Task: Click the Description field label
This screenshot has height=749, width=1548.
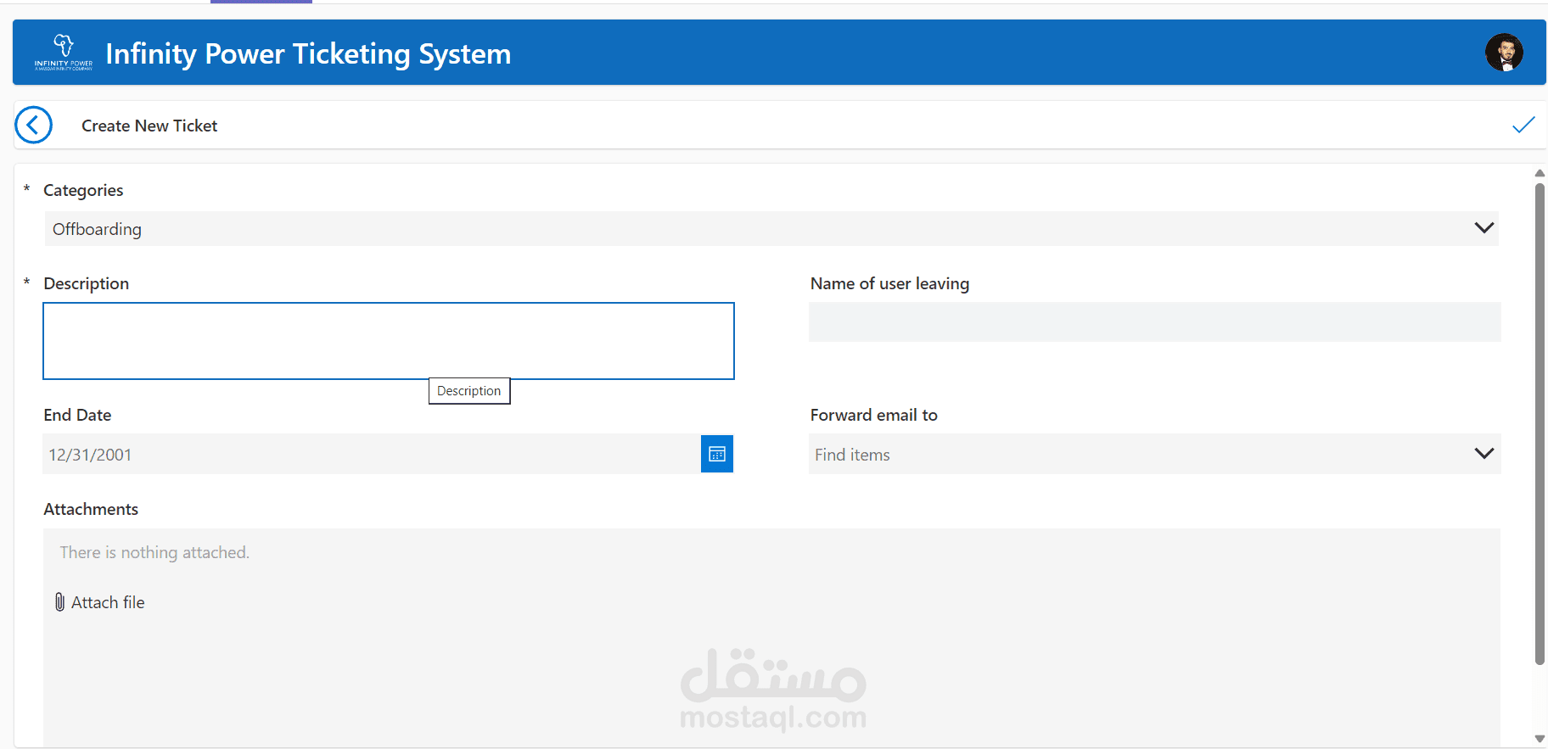Action: (x=87, y=283)
